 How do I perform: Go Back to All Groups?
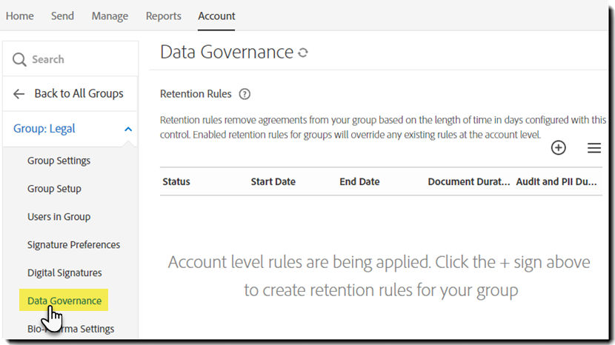(x=79, y=94)
